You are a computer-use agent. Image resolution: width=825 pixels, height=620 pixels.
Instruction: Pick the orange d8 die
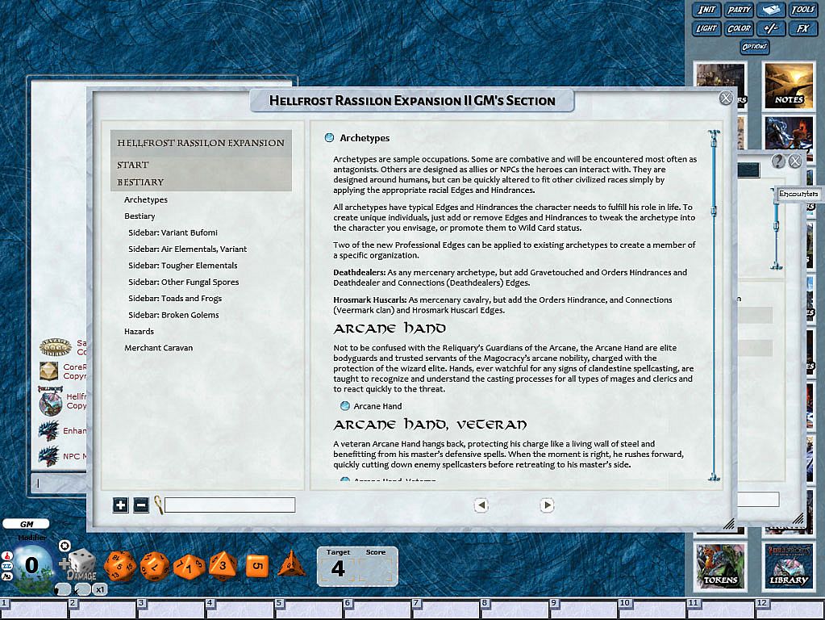[x=223, y=566]
